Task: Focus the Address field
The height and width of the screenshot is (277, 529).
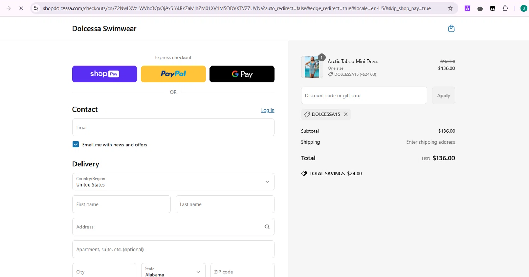Action: coord(173,227)
